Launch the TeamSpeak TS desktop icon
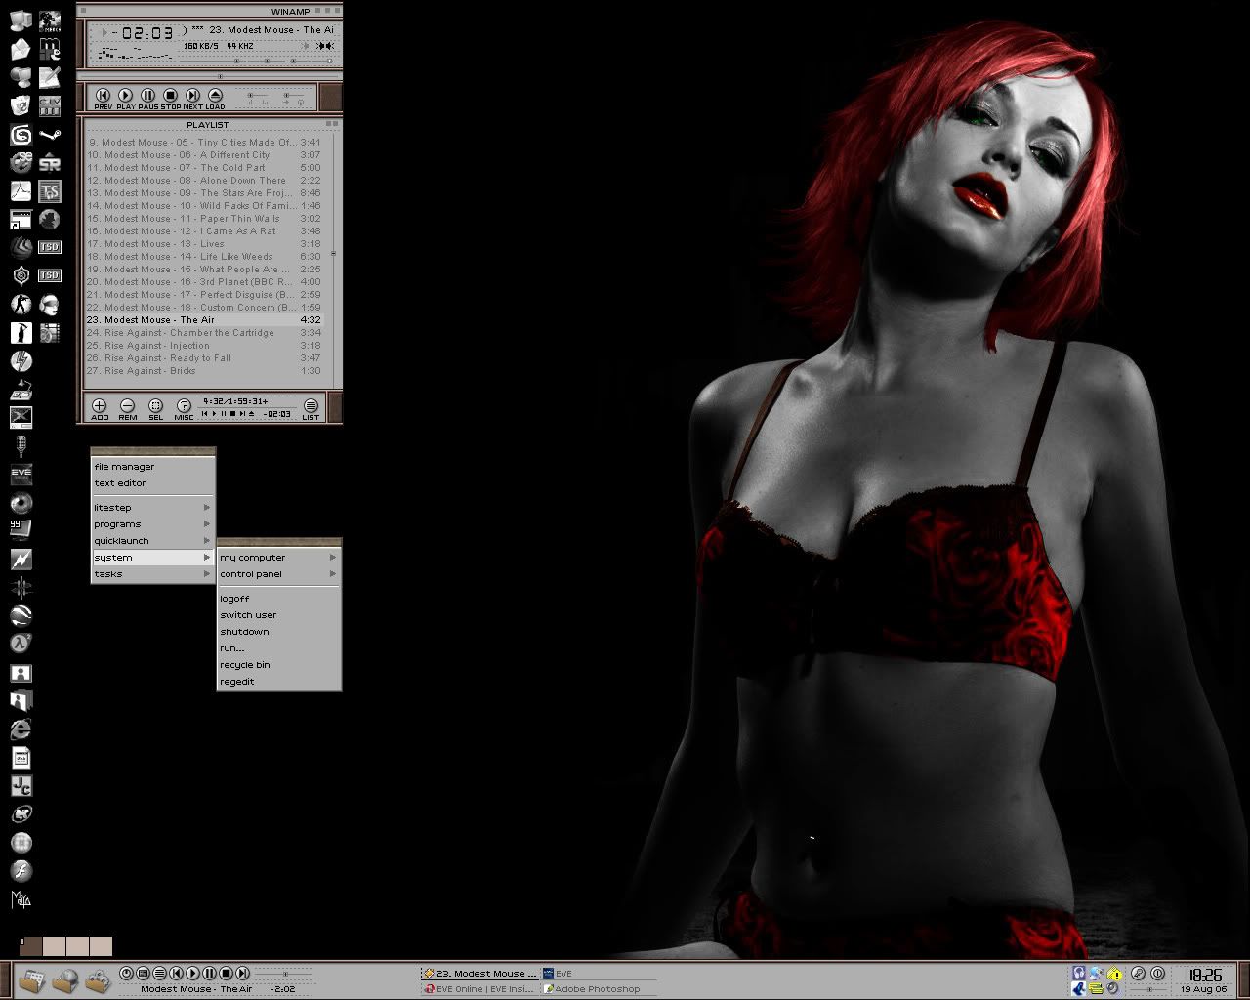1250x1000 pixels. pos(50,191)
